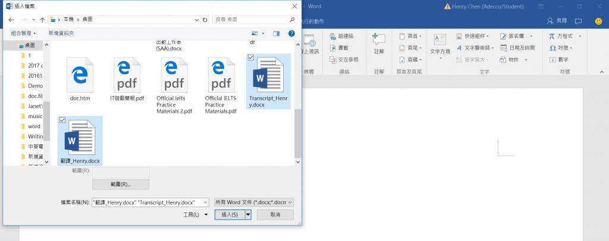Click the 超連結 hyperlink icon in Word ribbon
This screenshot has height=241, width=609.
click(332, 36)
